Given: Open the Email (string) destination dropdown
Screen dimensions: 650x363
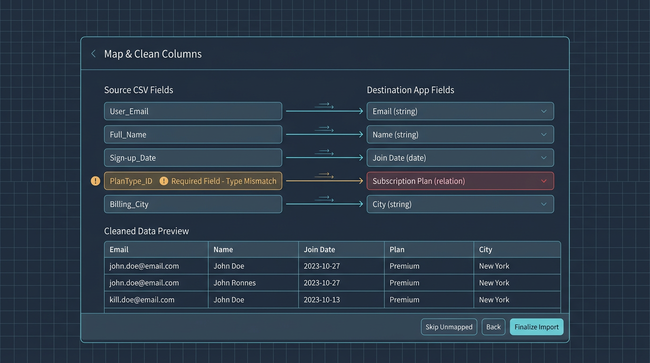Looking at the screenshot, I should (544, 111).
